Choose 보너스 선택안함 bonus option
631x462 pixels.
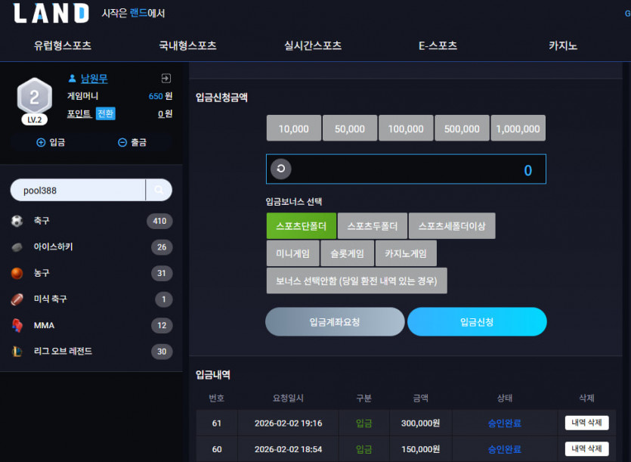357,281
